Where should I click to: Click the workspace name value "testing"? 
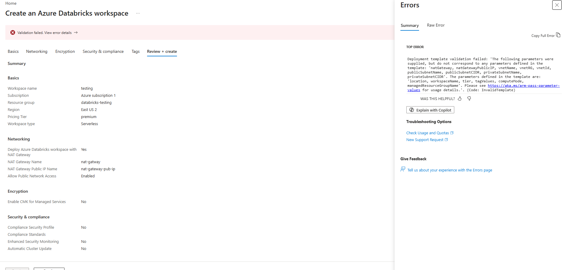coord(87,89)
